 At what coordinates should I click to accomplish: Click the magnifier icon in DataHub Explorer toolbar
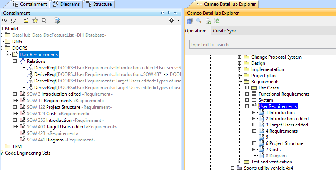tap(199, 21)
